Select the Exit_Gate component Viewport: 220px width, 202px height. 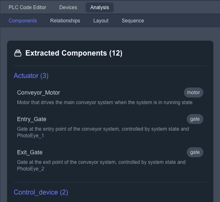(x=30, y=152)
